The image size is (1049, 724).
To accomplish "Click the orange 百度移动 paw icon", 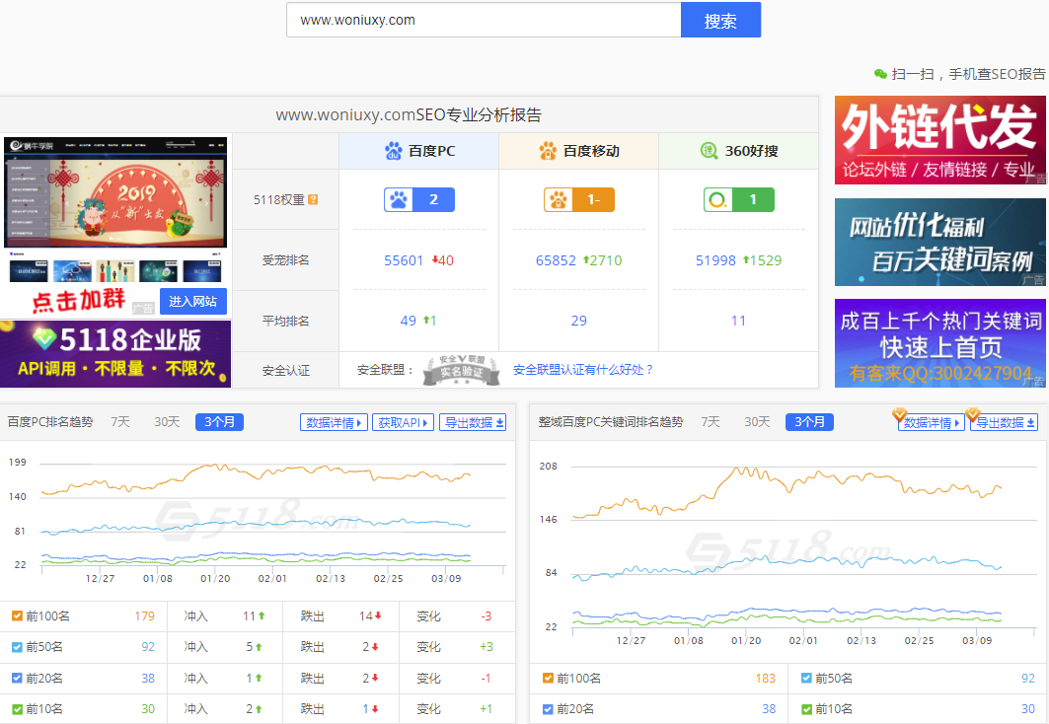I will tap(548, 152).
